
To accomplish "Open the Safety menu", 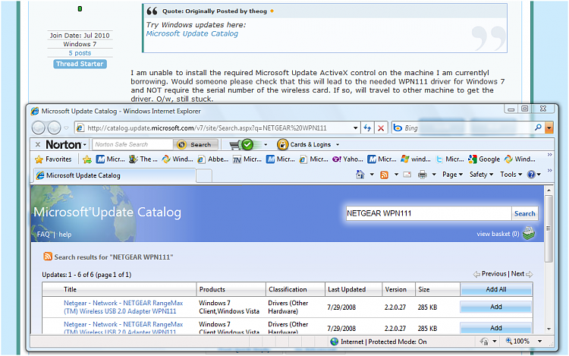I will (x=481, y=175).
